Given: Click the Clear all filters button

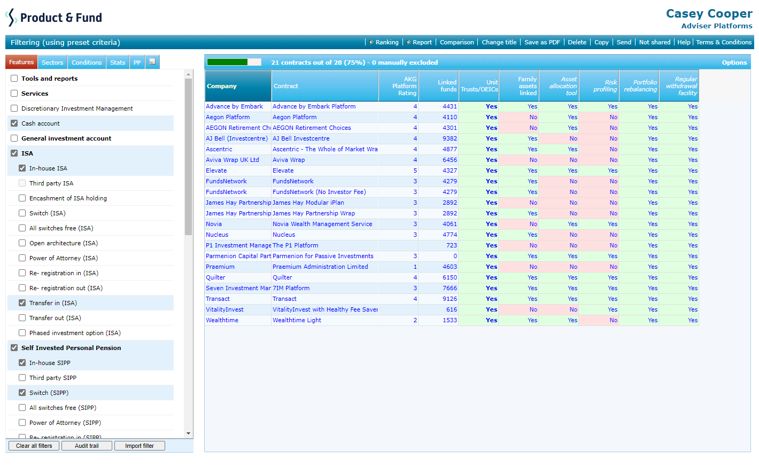Looking at the screenshot, I should coord(34,446).
